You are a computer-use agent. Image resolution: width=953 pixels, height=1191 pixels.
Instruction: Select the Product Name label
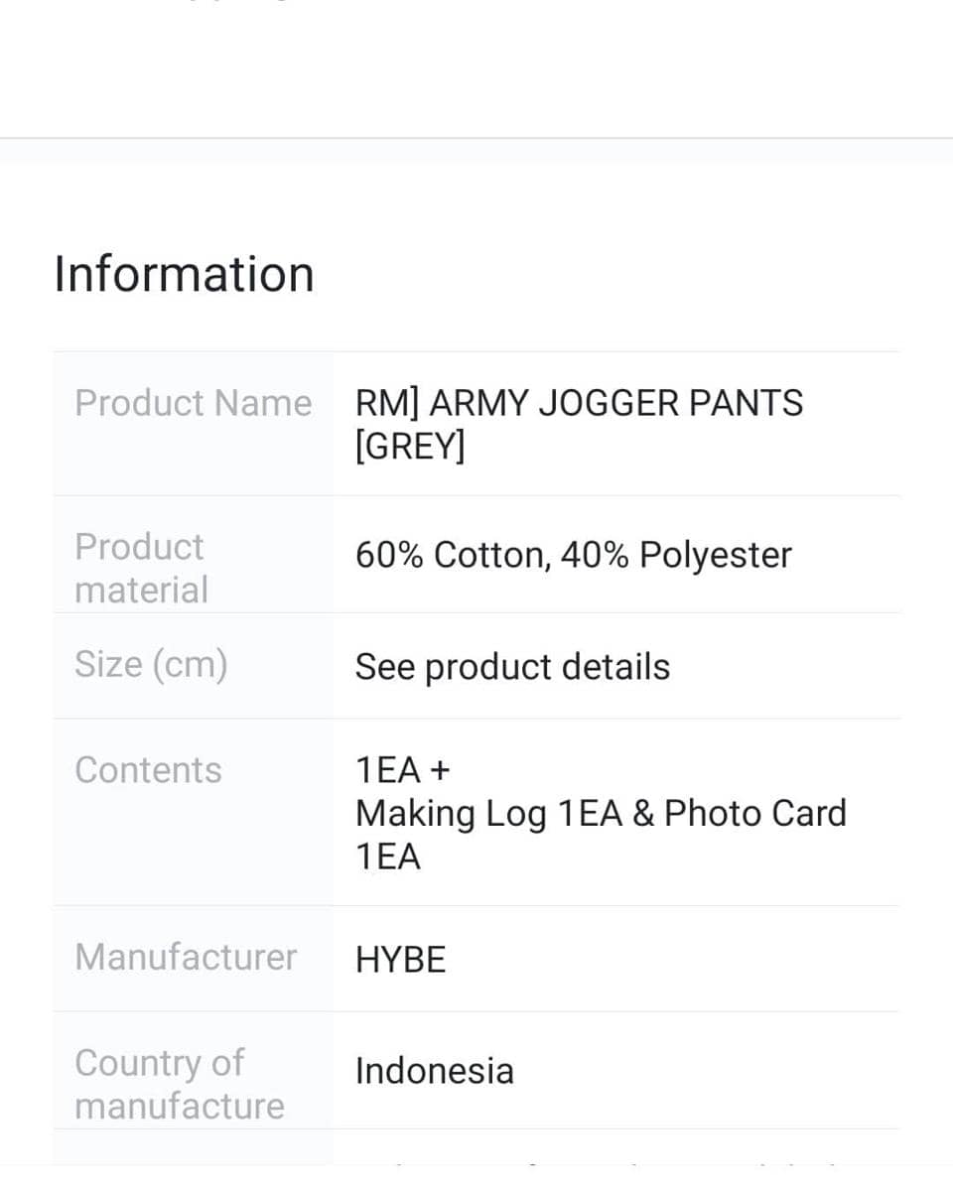(193, 403)
